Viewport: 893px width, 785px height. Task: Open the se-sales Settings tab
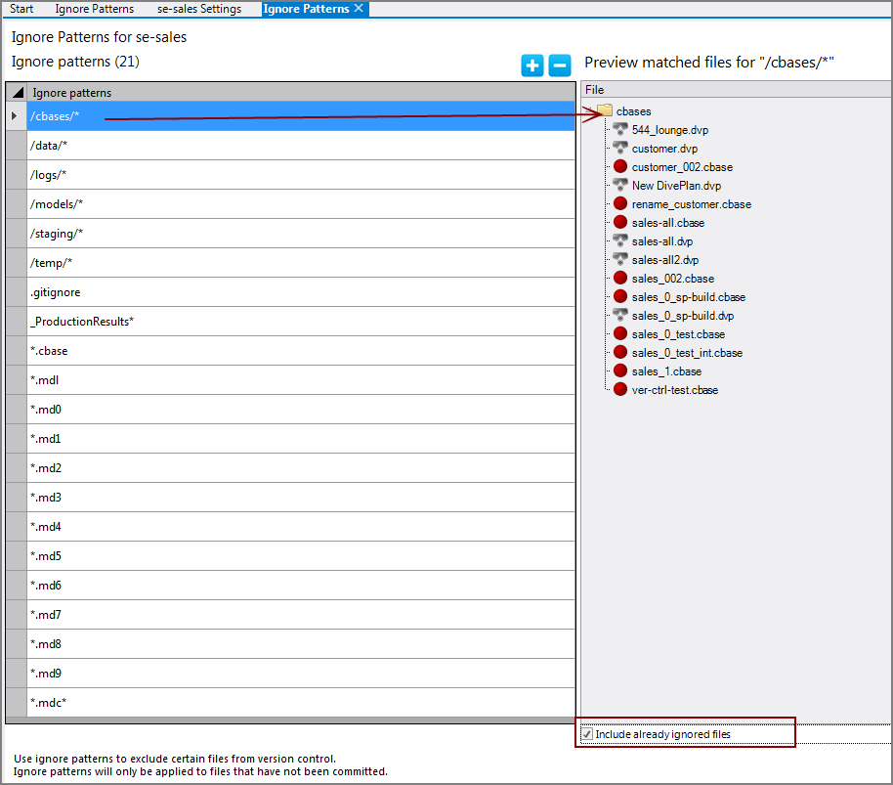197,9
